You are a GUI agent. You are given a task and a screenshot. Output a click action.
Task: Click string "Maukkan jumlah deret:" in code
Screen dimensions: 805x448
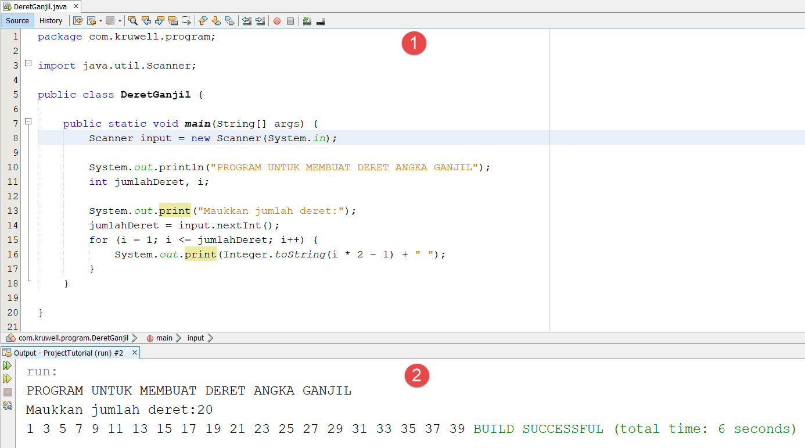(271, 211)
